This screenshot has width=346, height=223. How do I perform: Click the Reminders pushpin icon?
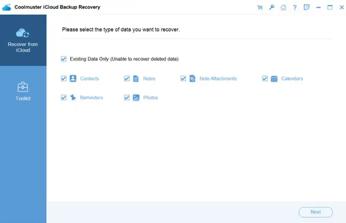(x=73, y=98)
